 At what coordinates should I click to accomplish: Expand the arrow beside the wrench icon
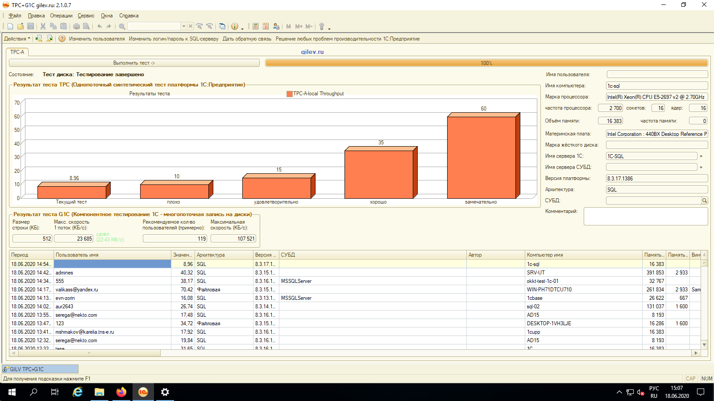click(x=329, y=28)
